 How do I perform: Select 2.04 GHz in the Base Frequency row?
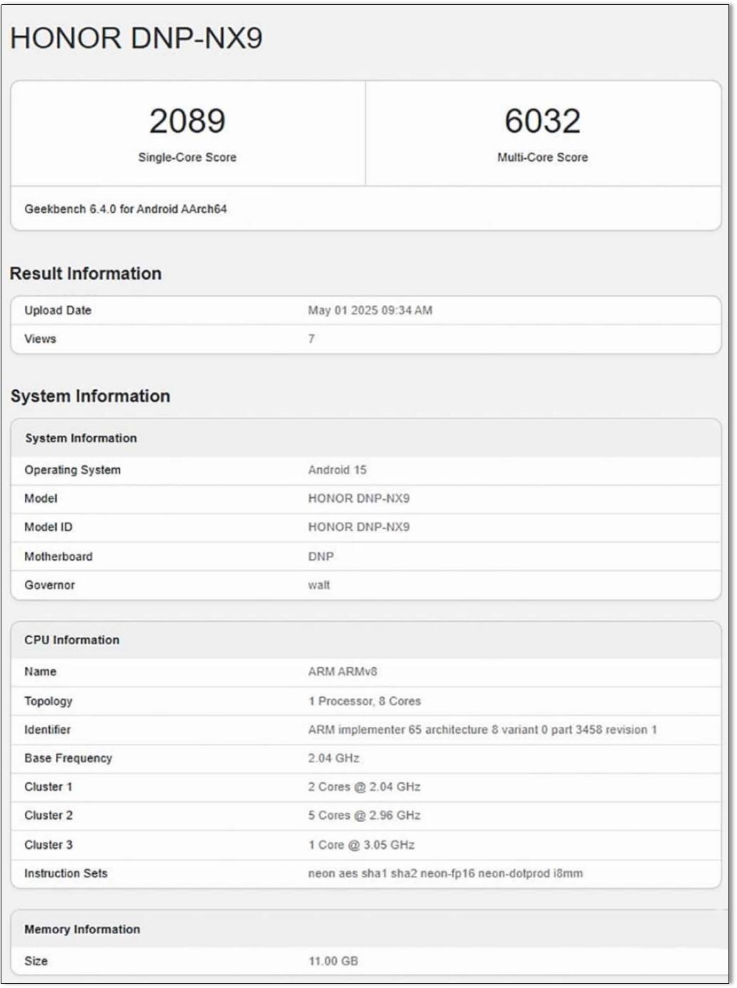[x=334, y=758]
